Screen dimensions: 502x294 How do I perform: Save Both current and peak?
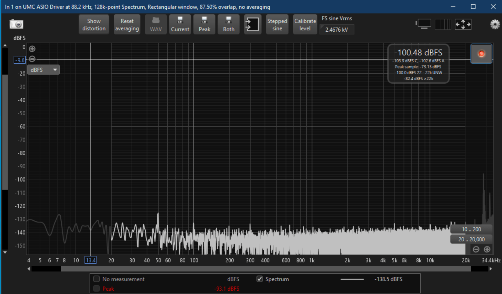(229, 24)
